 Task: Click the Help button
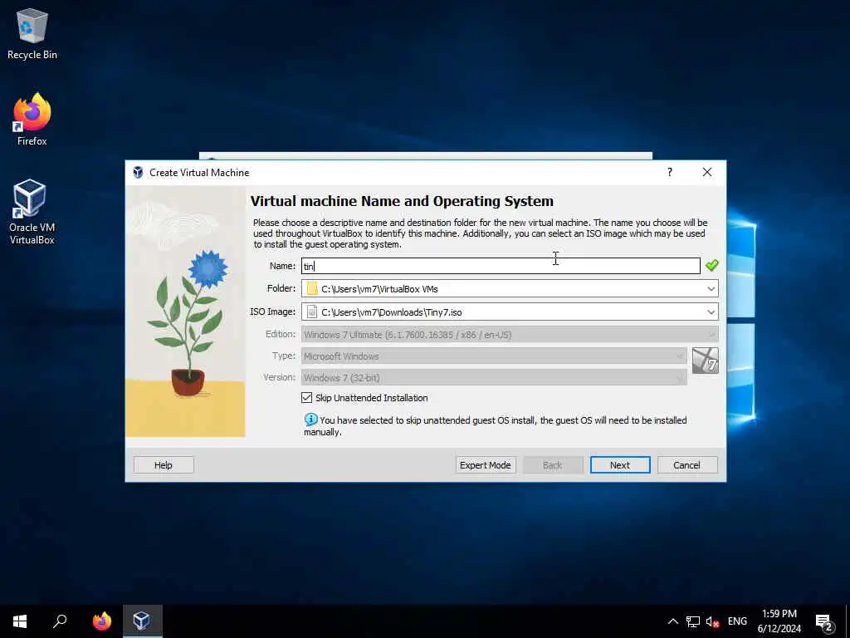click(x=164, y=465)
